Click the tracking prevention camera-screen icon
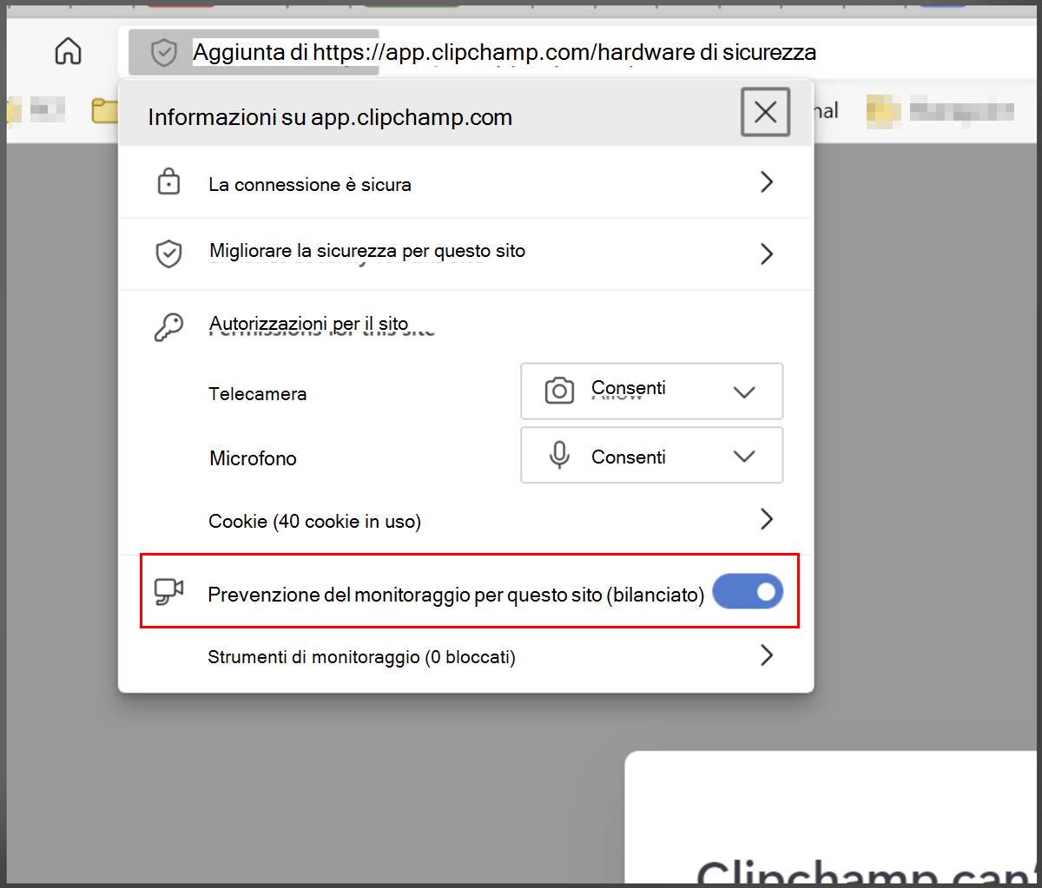 tap(168, 592)
